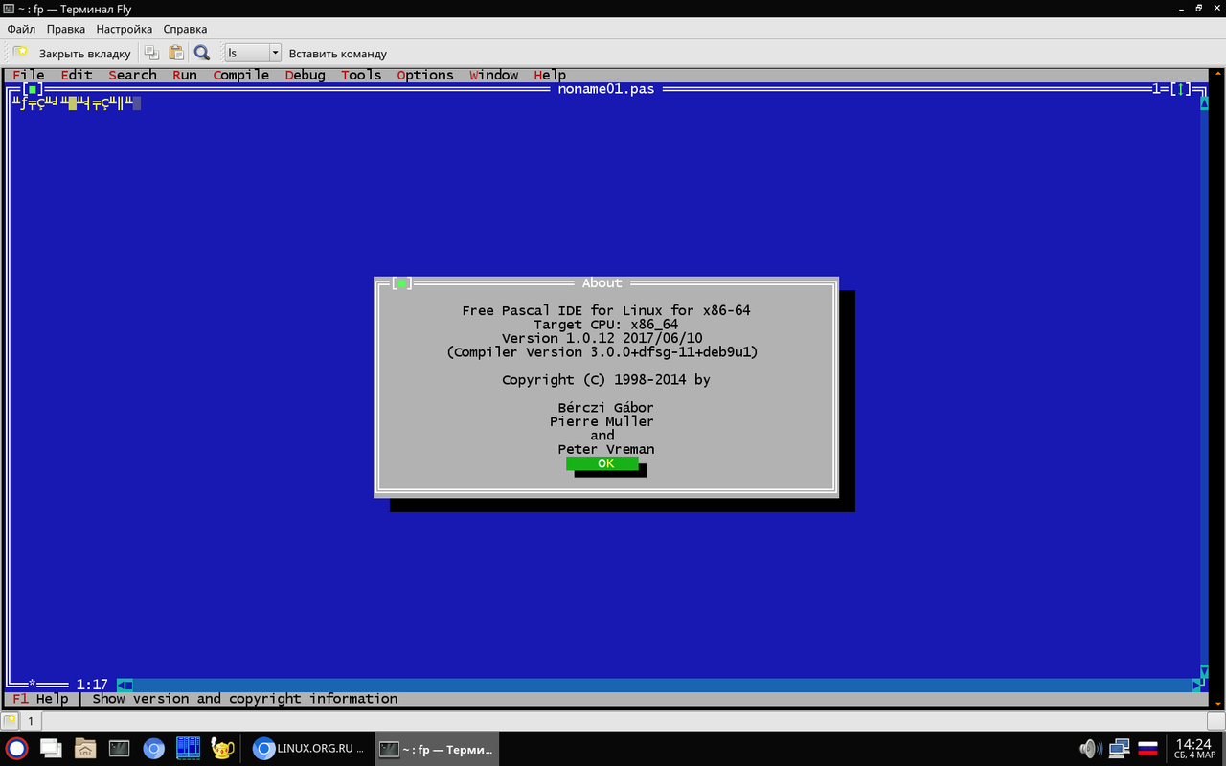The width and height of the screenshot is (1226, 766).
Task: Zoom editor window with green arrow icon
Action: click(x=1183, y=89)
